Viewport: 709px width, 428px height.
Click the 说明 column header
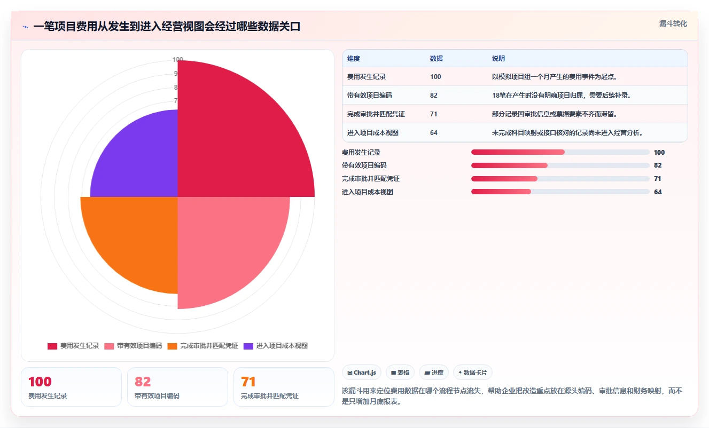click(498, 59)
